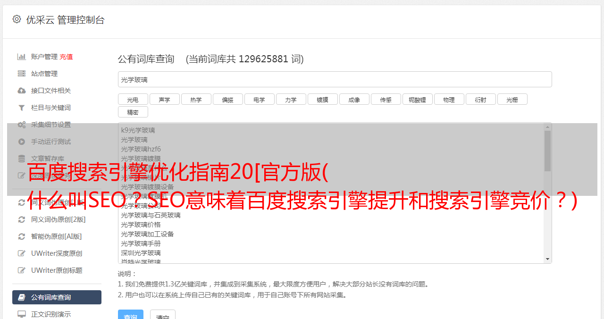Click the monitor icon beside 正文识别演示

pos(22,314)
